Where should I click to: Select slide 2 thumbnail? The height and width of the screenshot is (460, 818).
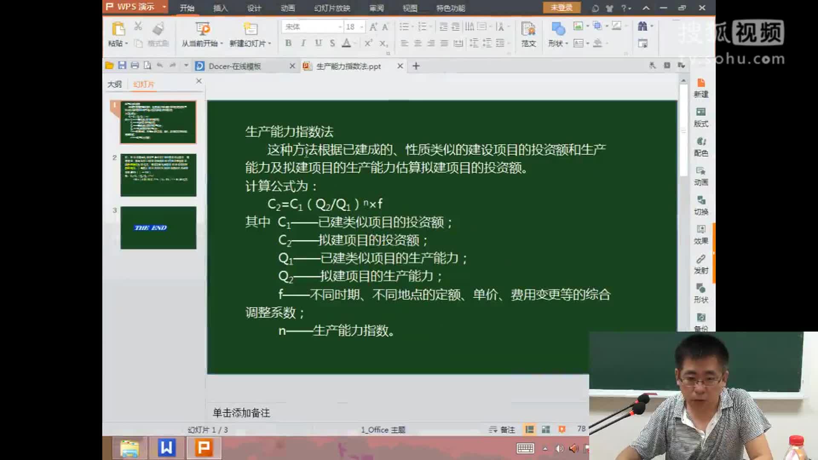[x=158, y=175]
